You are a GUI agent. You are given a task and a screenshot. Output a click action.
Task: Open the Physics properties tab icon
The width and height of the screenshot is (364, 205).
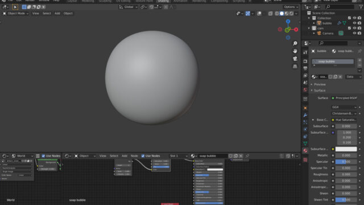(x=305, y=129)
